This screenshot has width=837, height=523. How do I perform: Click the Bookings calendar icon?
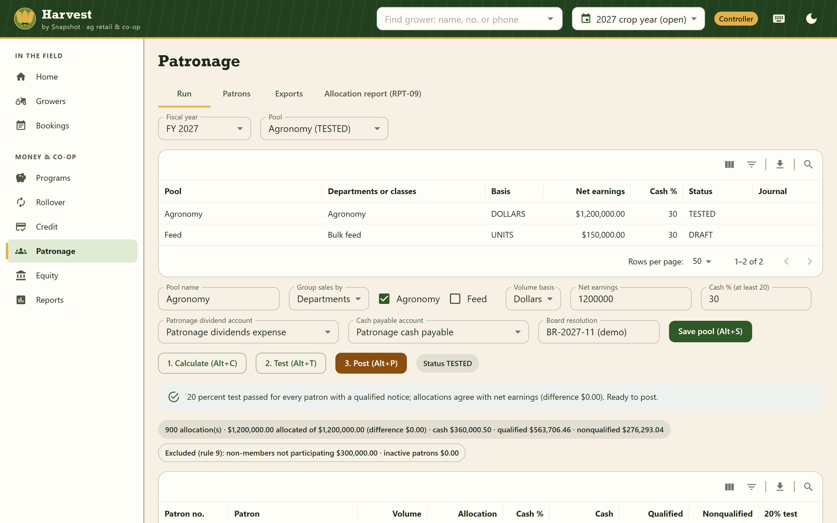21,125
